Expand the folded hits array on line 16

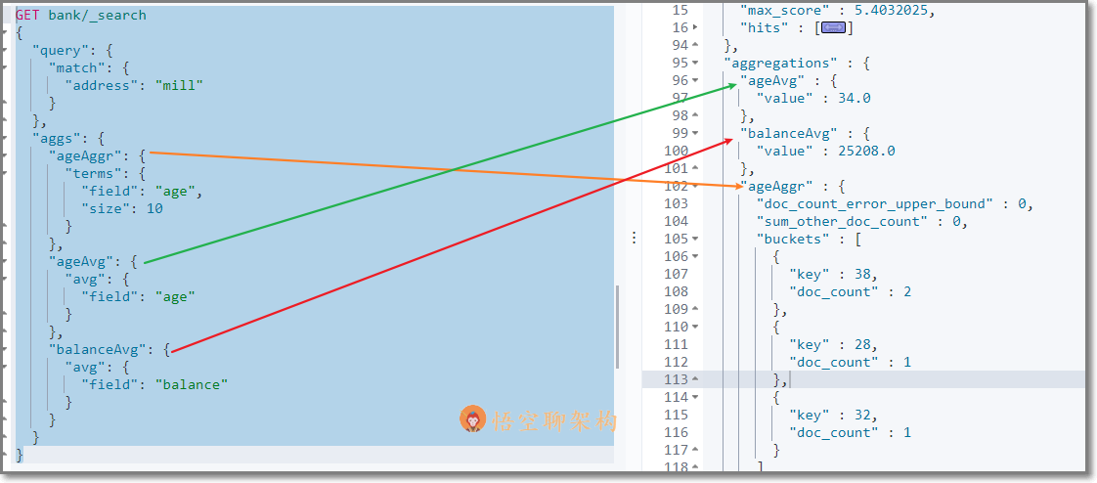tap(695, 28)
